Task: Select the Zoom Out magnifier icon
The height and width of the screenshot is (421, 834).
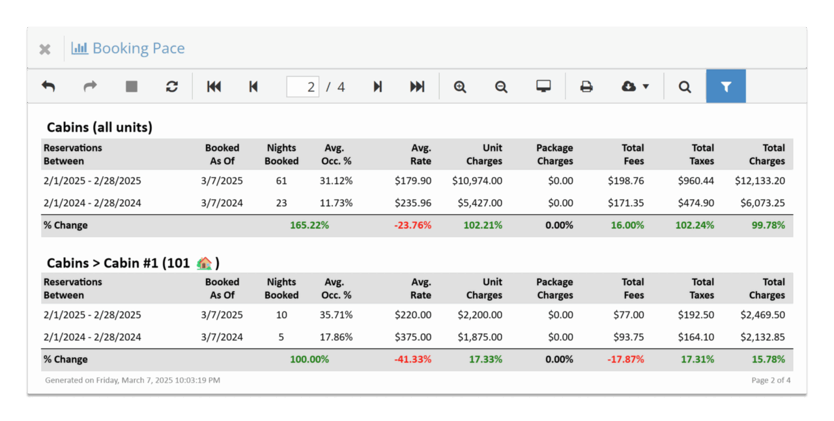Action: [x=500, y=86]
